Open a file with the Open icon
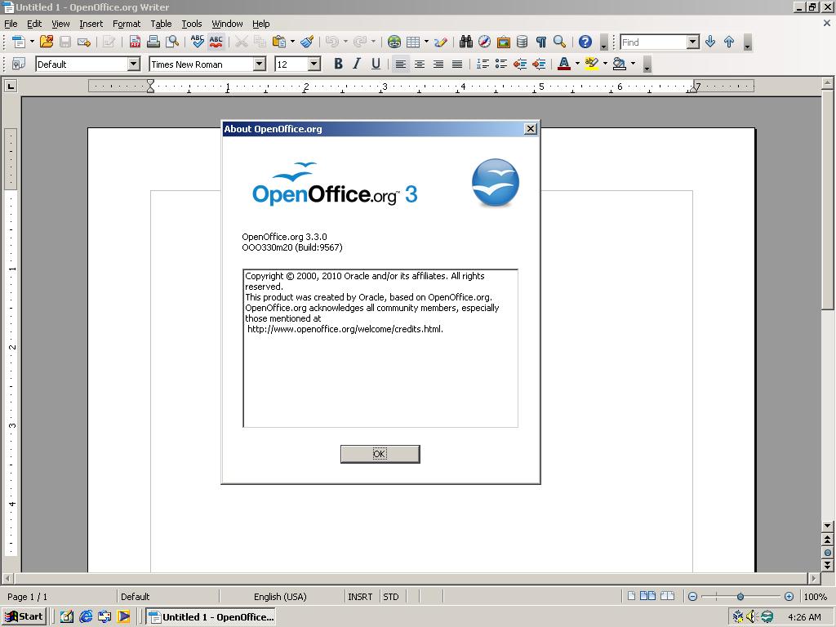This screenshot has width=836, height=627. (47, 42)
